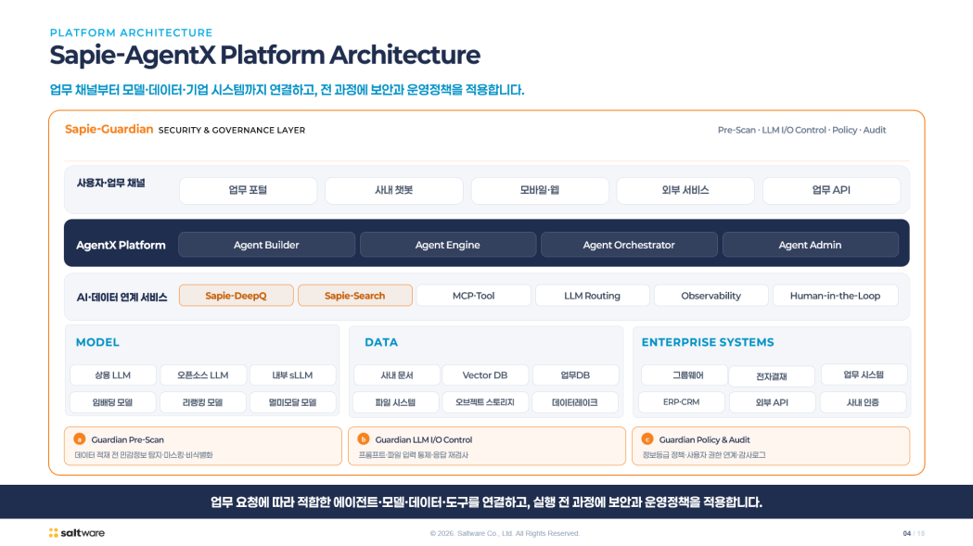Click the Sapie-AgentX Platform Architecture title
Screen dimensions: 973x546
pos(265,56)
